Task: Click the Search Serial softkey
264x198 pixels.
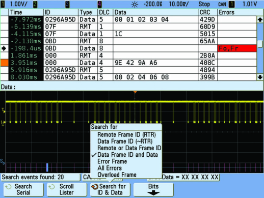Action: (23, 189)
